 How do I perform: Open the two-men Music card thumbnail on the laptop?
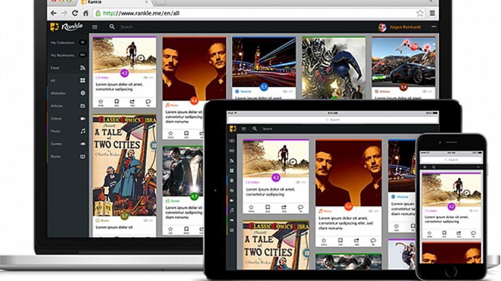pos(194,69)
